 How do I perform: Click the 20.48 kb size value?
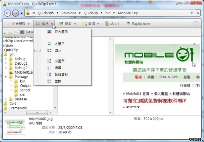point(65,132)
